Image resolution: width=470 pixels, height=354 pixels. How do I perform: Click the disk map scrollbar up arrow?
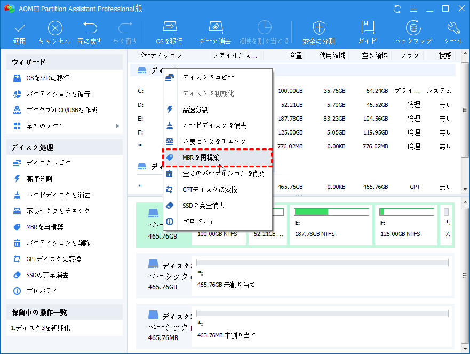465,202
